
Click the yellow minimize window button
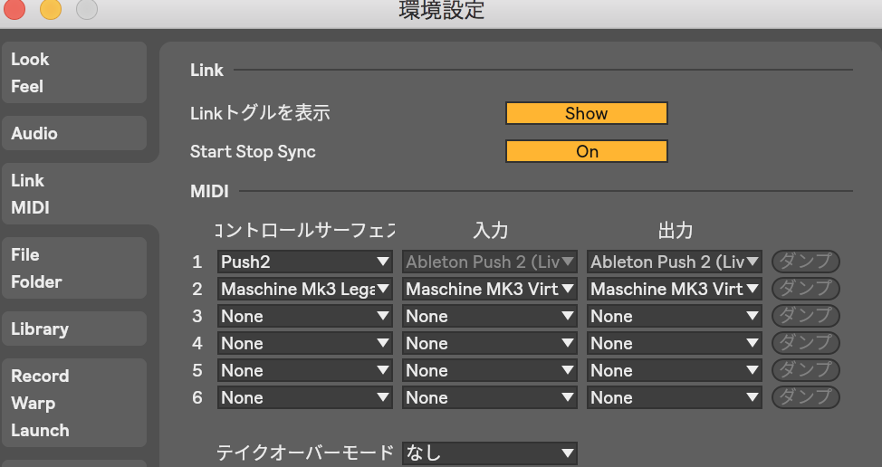point(51,10)
